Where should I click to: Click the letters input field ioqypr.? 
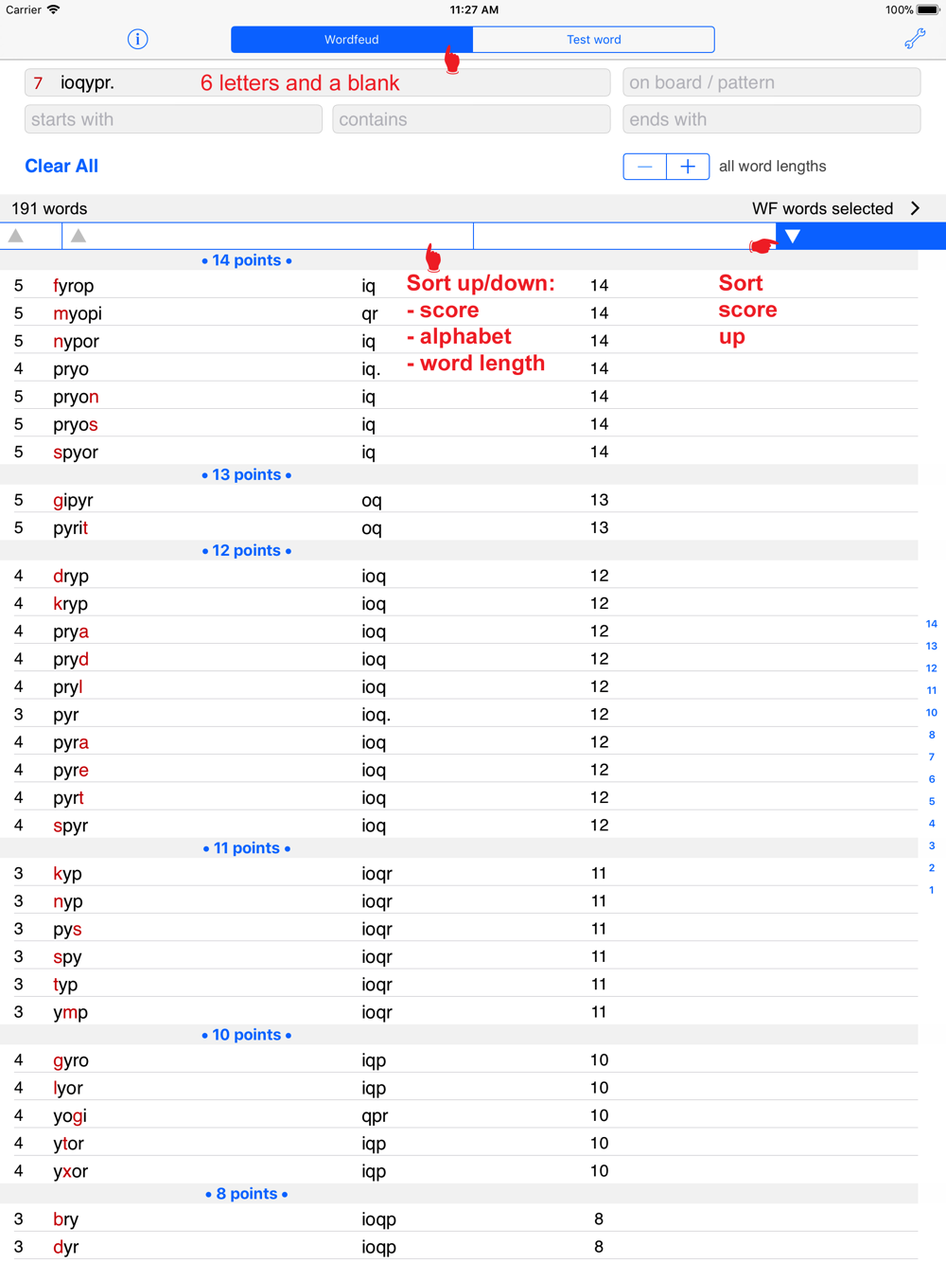317,82
